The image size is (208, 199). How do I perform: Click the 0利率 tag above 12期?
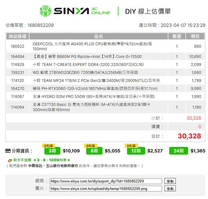(131, 146)
